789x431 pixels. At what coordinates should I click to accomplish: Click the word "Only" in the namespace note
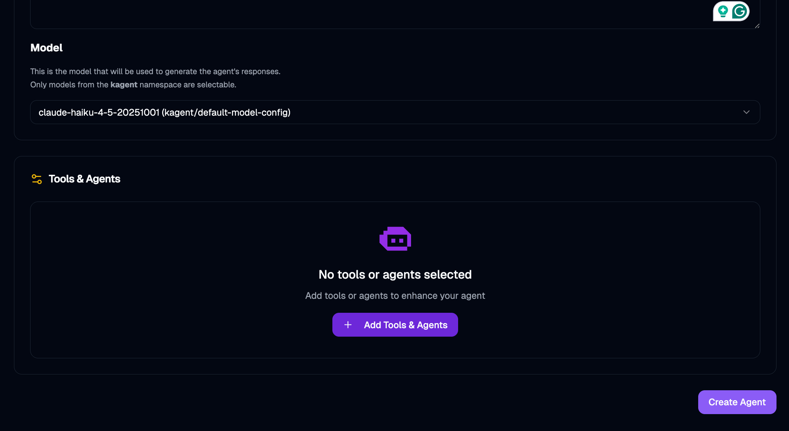point(38,85)
